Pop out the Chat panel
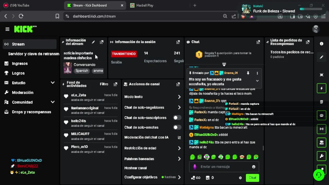This screenshot has width=329, height=185. (x=258, y=42)
